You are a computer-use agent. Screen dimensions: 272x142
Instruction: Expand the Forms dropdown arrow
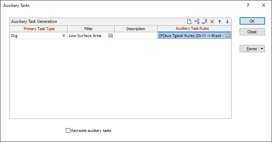click(262, 49)
